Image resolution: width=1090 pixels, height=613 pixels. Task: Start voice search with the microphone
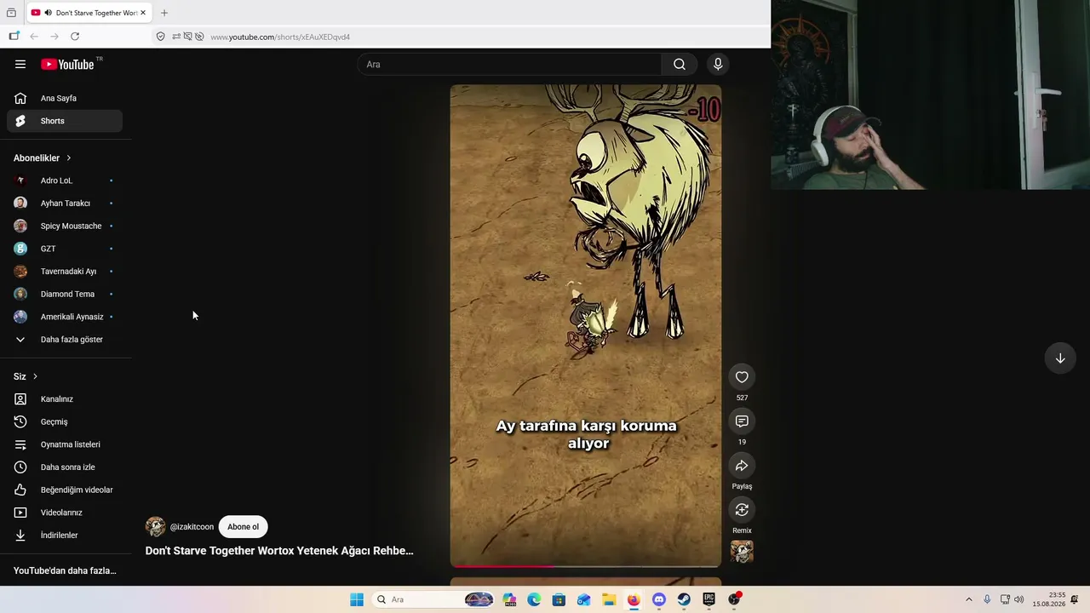[718, 64]
